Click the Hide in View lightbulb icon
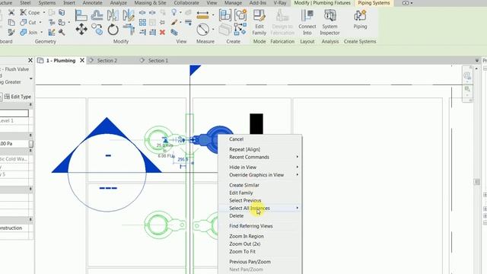Image resolution: width=487 pixels, height=274 pixels. (174, 12)
